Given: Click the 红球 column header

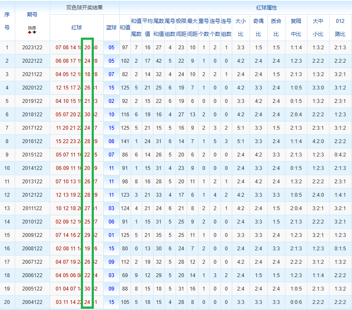Looking at the screenshot, I should tap(77, 28).
